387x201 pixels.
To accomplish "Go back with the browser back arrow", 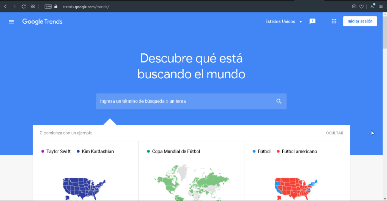I will click(x=5, y=7).
